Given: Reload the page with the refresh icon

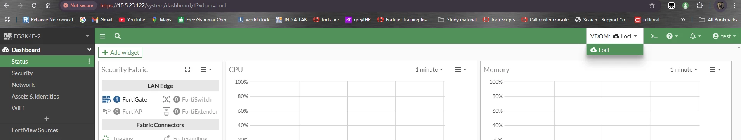Looking at the screenshot, I should pos(34,5).
